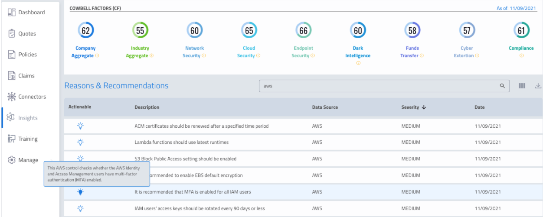The height and width of the screenshot is (217, 543).
Task: Click the Training presenter icon
Action: tap(12, 139)
